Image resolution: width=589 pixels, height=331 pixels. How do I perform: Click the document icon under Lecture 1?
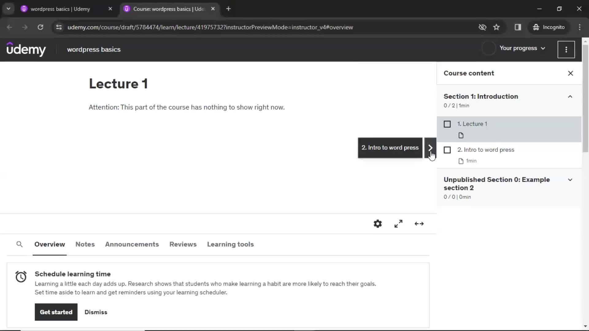tap(461, 135)
